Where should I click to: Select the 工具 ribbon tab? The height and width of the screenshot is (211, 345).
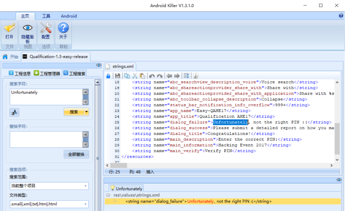tap(46, 16)
